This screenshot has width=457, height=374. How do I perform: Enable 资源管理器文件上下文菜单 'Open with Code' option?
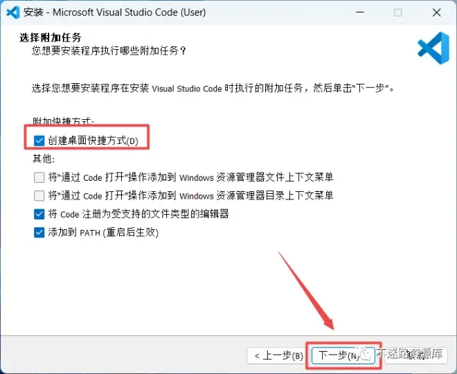point(39,177)
